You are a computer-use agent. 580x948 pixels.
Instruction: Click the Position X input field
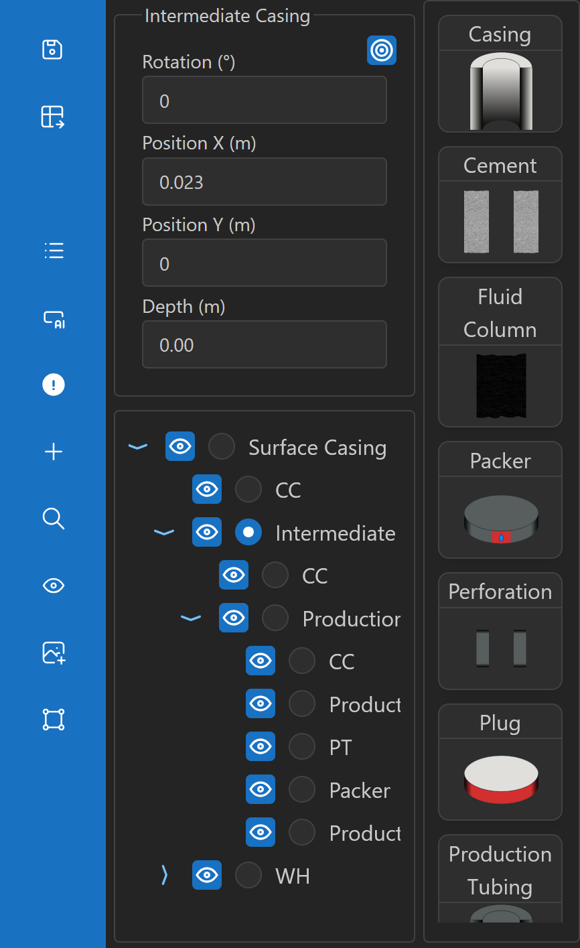pyautogui.click(x=265, y=182)
